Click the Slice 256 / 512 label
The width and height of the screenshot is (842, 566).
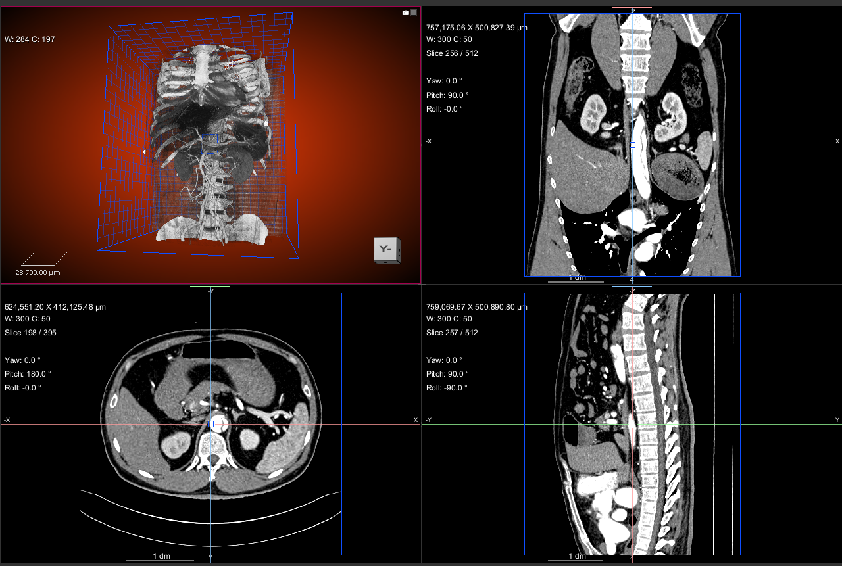[x=452, y=53]
